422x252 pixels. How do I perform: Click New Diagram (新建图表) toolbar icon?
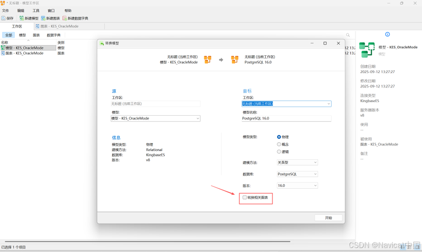click(43, 18)
